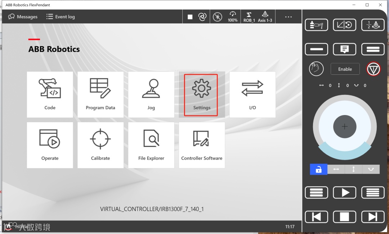Click the axis 1-3/4-6 toggle hard button

[x=373, y=25]
